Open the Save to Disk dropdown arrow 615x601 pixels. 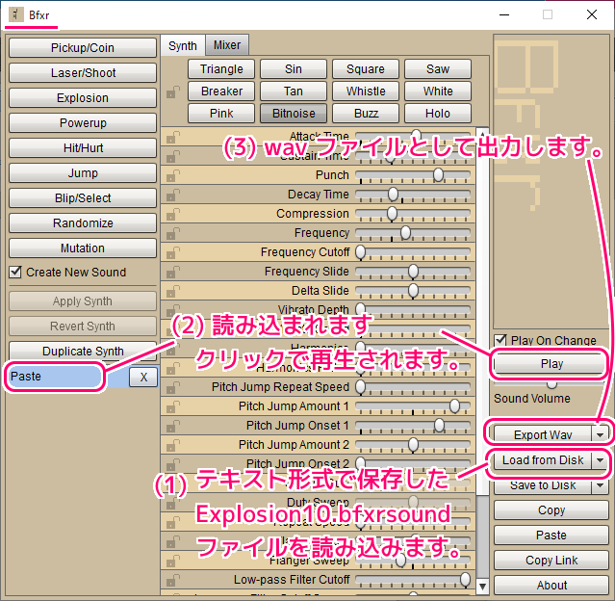click(600, 485)
